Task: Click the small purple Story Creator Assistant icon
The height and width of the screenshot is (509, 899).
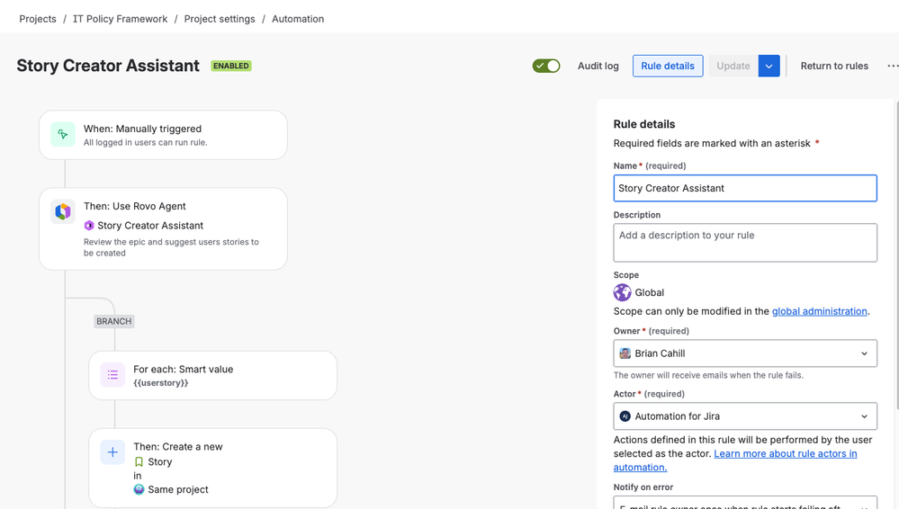Action: click(89, 226)
